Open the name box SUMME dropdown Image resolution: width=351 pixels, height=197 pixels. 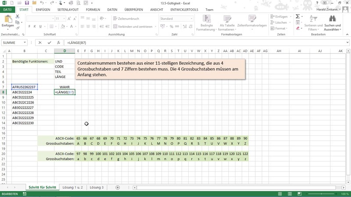click(25, 42)
